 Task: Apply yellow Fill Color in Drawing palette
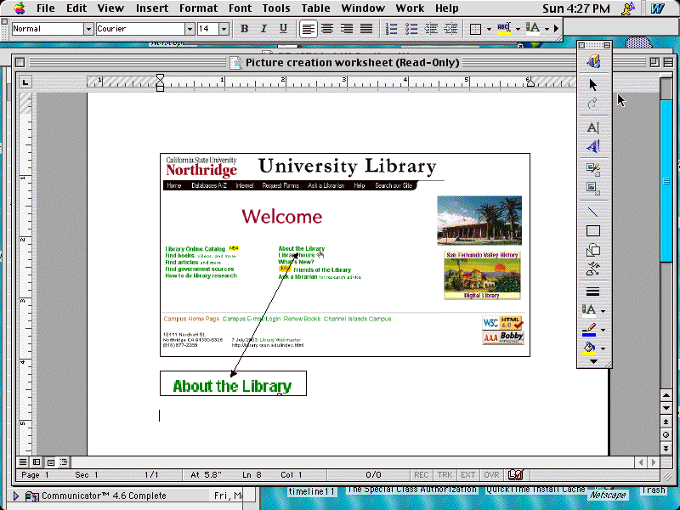(589, 348)
